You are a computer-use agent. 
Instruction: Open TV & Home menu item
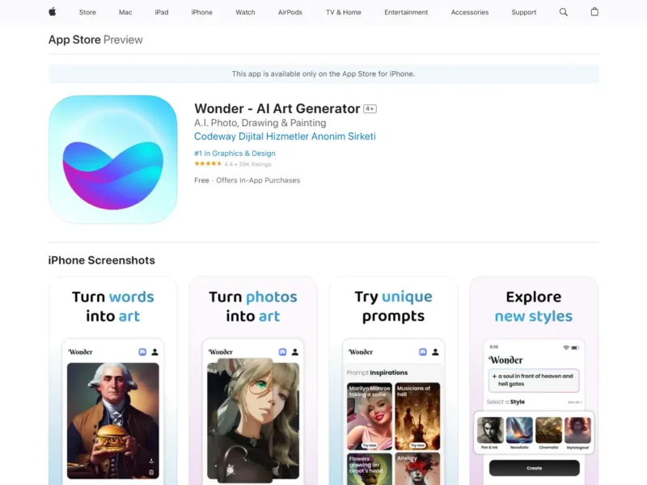point(344,12)
